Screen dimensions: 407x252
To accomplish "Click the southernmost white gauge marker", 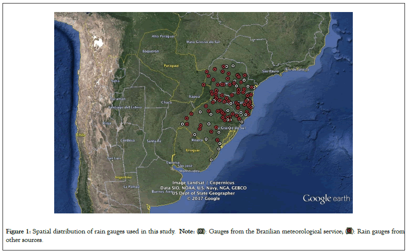I will [211, 159].
